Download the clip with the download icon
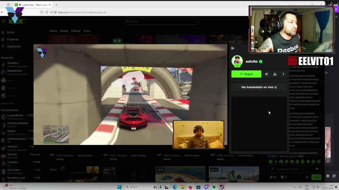This screenshot has height=190, width=339. tap(275, 74)
